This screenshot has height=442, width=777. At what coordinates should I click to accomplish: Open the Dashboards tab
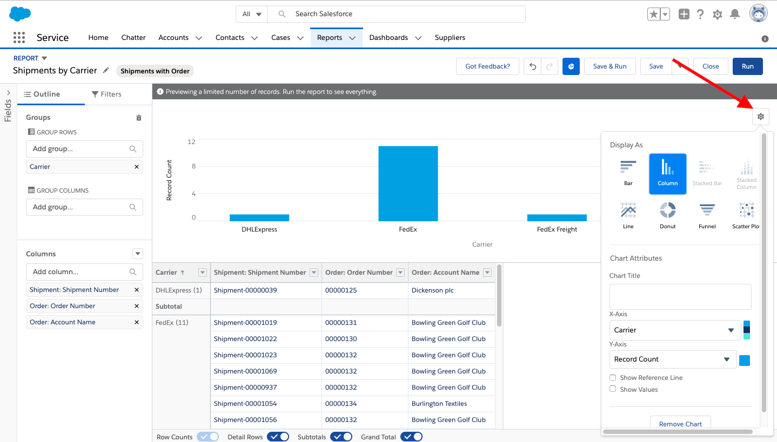tap(388, 38)
